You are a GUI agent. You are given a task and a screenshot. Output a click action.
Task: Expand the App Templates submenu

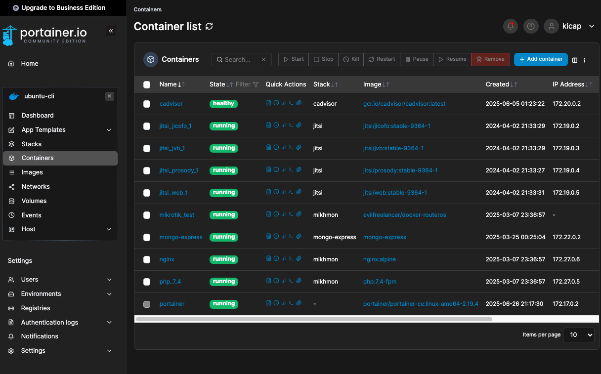109,130
